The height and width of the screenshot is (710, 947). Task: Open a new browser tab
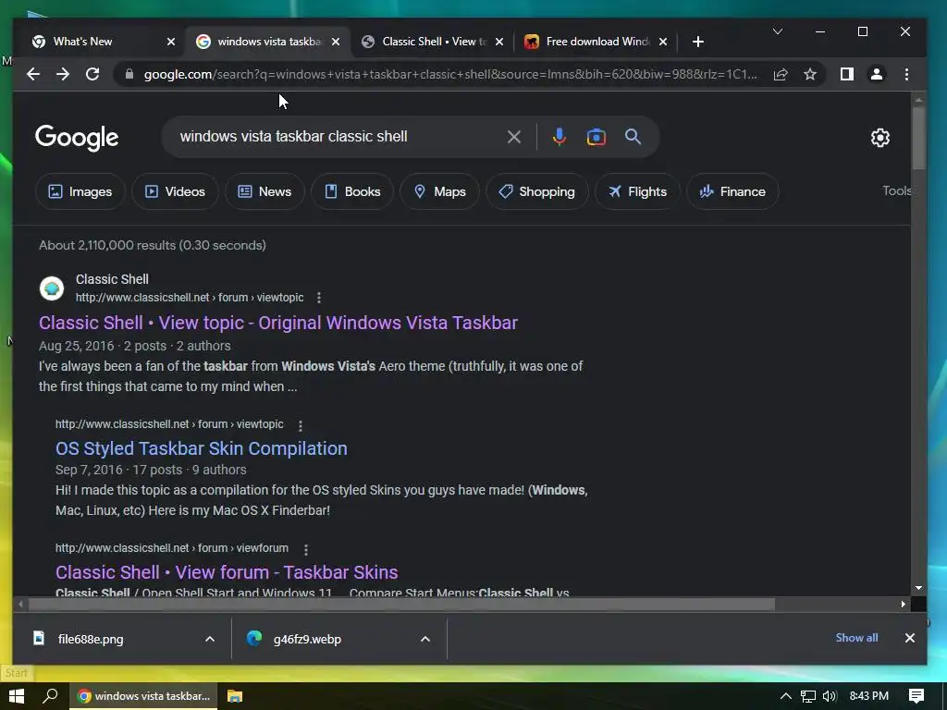(698, 42)
